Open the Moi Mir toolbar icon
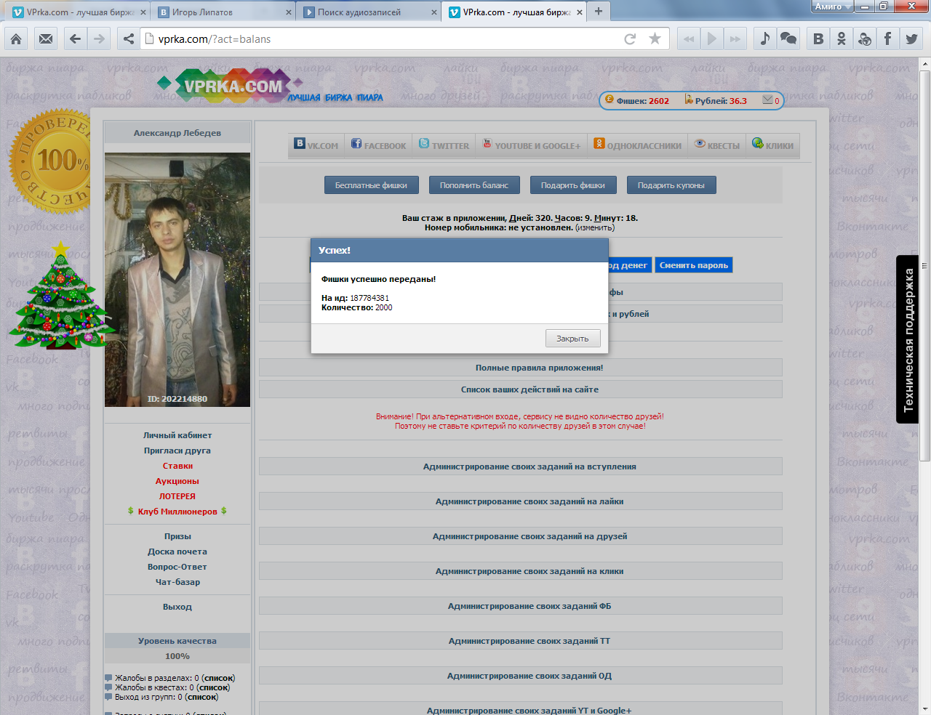 click(x=865, y=39)
